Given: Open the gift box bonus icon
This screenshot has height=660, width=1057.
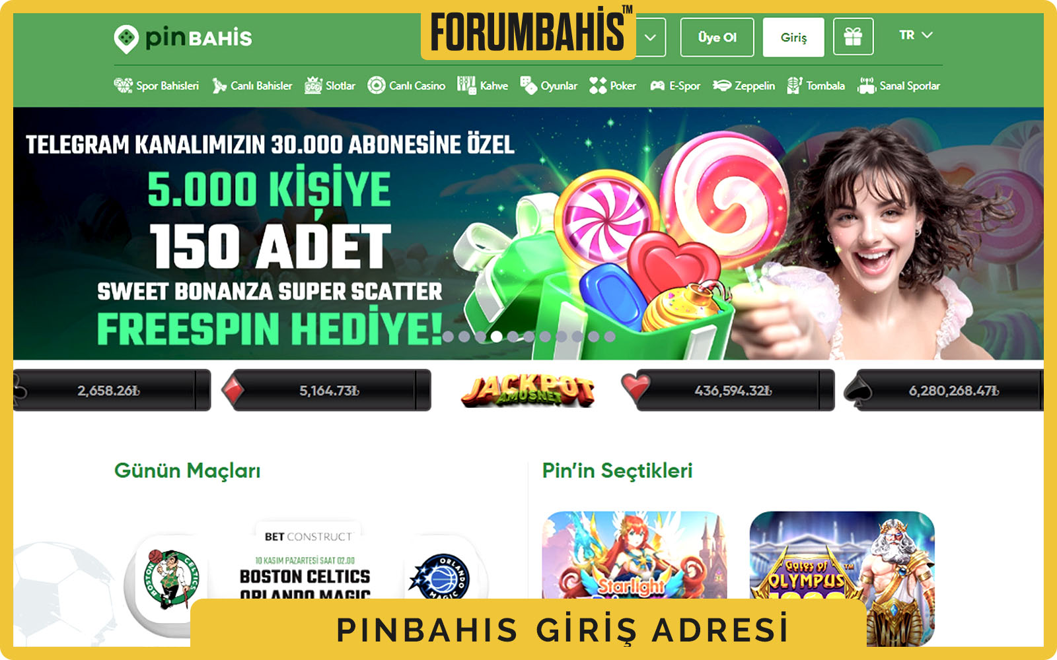Looking at the screenshot, I should coord(853,37).
